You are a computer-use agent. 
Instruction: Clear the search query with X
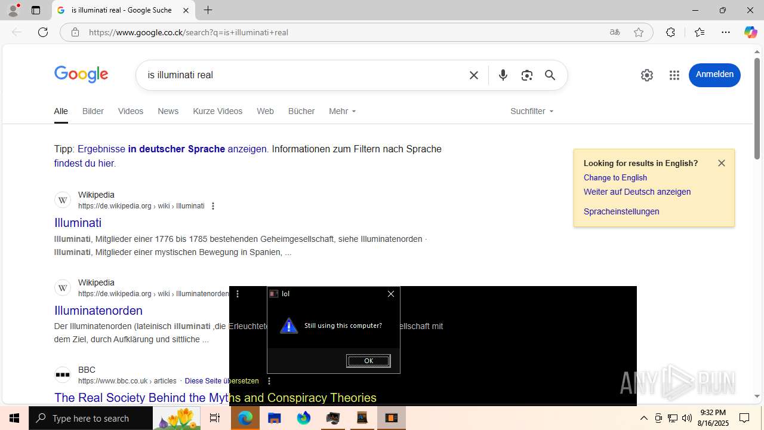pyautogui.click(x=474, y=75)
